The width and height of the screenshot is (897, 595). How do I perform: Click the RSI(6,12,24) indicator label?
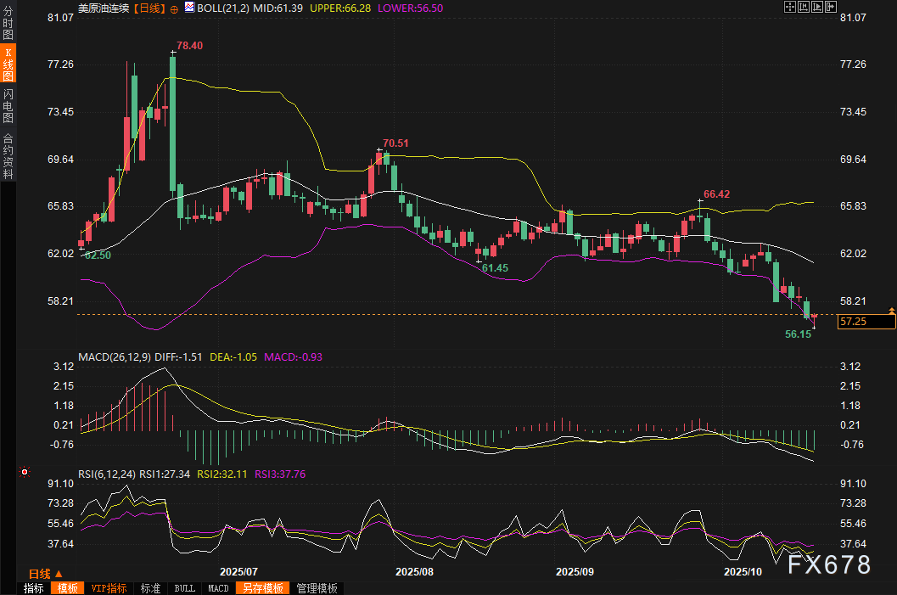click(107, 474)
